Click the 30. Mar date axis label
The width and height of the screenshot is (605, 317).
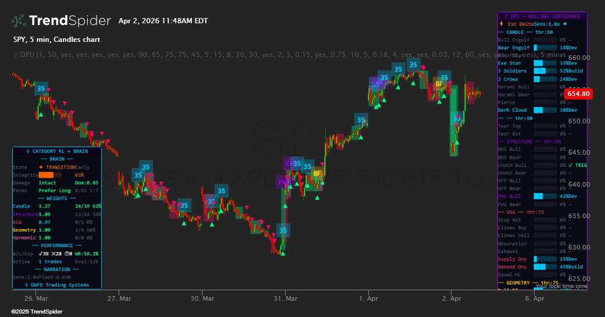pyautogui.click(x=202, y=298)
